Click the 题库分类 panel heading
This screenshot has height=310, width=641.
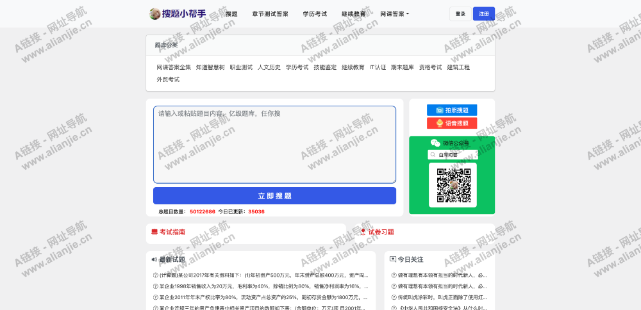coord(167,45)
